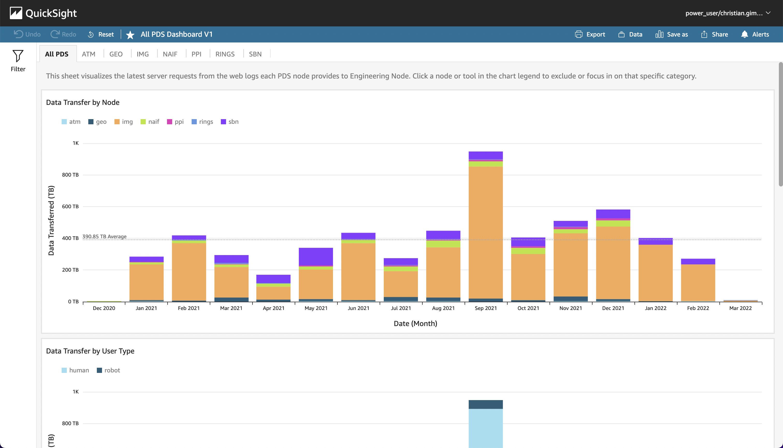Click the Sep 2021 axis label

coord(486,308)
